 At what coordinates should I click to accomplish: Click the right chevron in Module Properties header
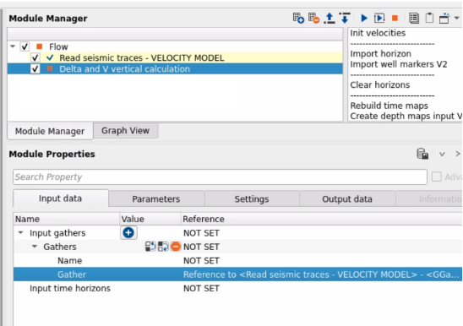pos(457,154)
